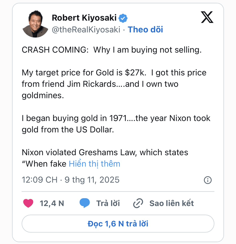Click the paragraph about buying gold in 1971

click(116, 124)
